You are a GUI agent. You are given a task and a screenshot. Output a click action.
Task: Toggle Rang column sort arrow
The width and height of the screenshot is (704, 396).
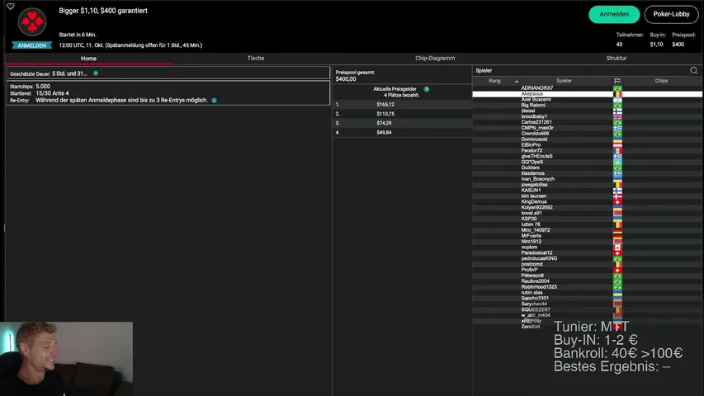(x=517, y=82)
